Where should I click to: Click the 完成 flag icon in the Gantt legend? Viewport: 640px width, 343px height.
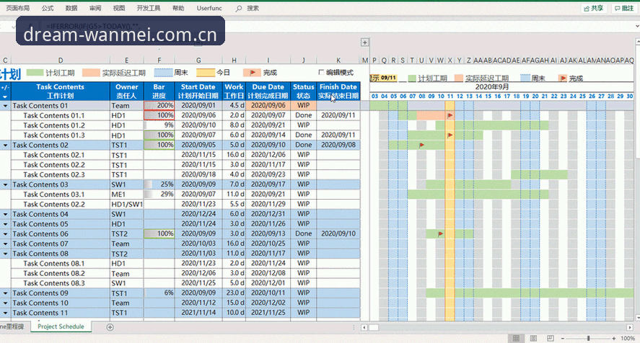coord(564,78)
